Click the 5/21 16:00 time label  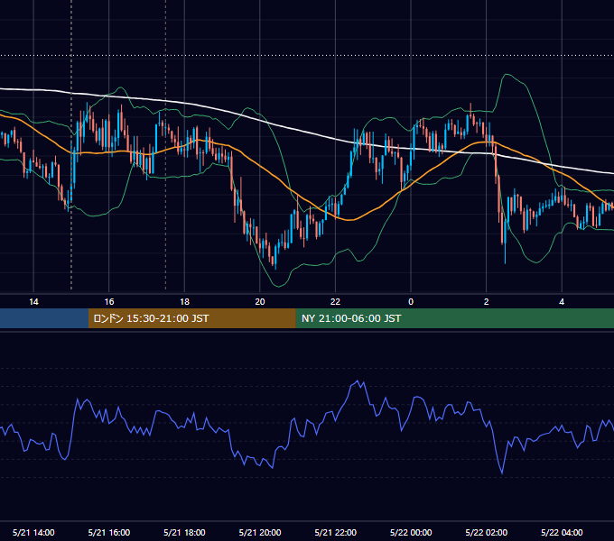[x=109, y=532]
